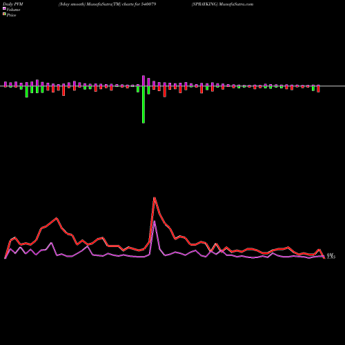Click the Price legend color swatch
Screen dimensions: 345x345
coord(4,14)
